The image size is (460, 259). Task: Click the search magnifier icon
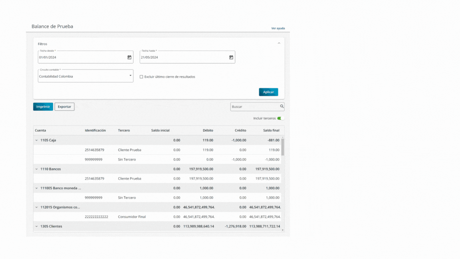point(282,106)
